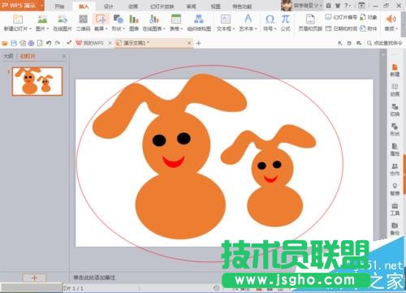Close the 我的WPS tab
The width and height of the screenshot is (406, 293).
click(110, 43)
